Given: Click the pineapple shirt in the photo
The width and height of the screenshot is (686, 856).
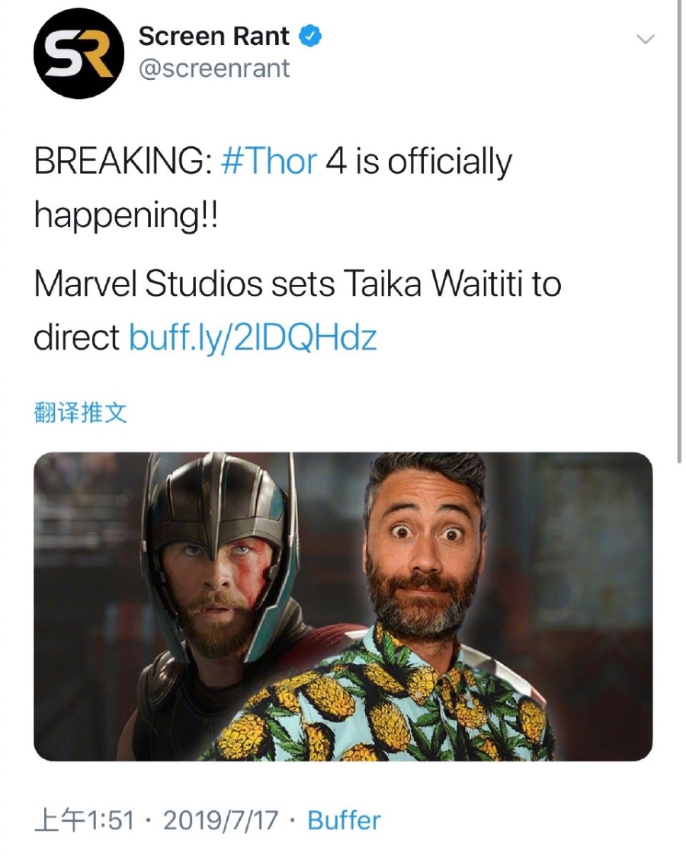Looking at the screenshot, I should 383,704.
